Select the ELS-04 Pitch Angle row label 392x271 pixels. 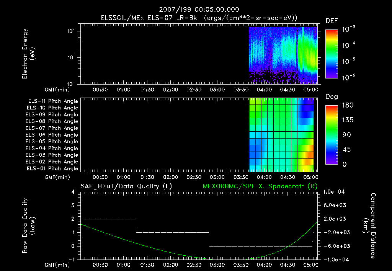[x=52, y=149]
